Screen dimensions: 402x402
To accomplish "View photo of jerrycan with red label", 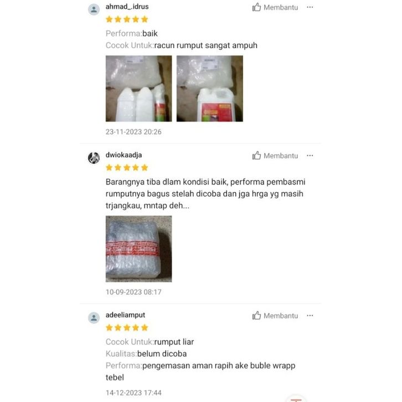I will pos(210,89).
